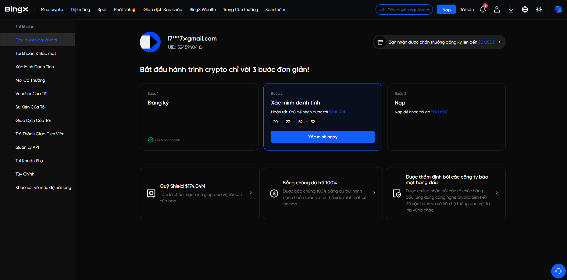Image resolution: width=567 pixels, height=280 pixels.
Task: Open Sự Kiện Của Tôi sidebar item
Action: point(37,107)
